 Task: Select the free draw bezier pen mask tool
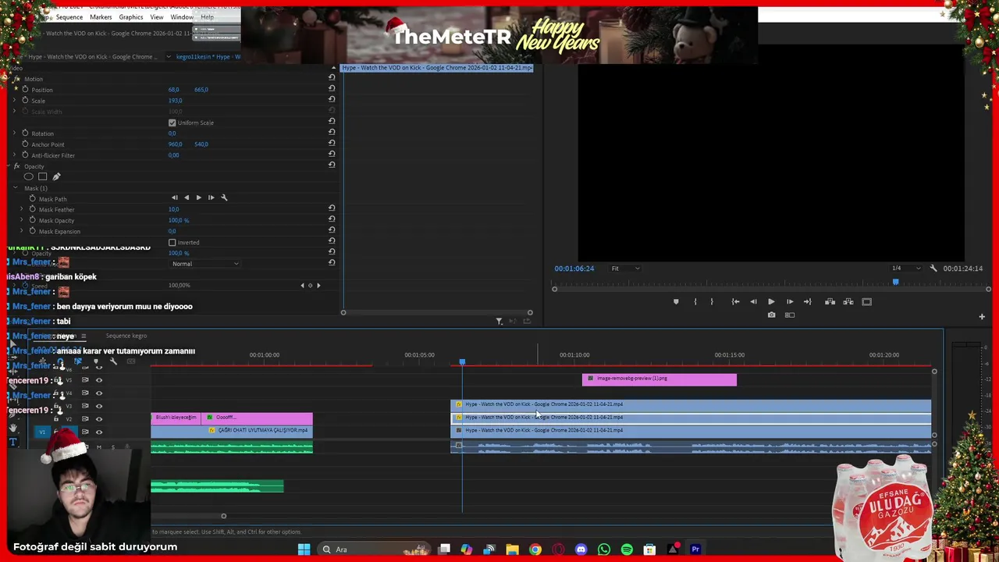pyautogui.click(x=56, y=176)
